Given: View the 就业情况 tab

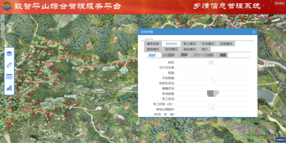Looking at the screenshot, I should (x=190, y=49).
